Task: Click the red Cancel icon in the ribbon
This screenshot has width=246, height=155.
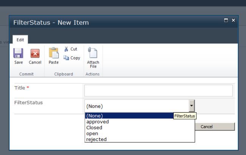Action: [x=35, y=54]
